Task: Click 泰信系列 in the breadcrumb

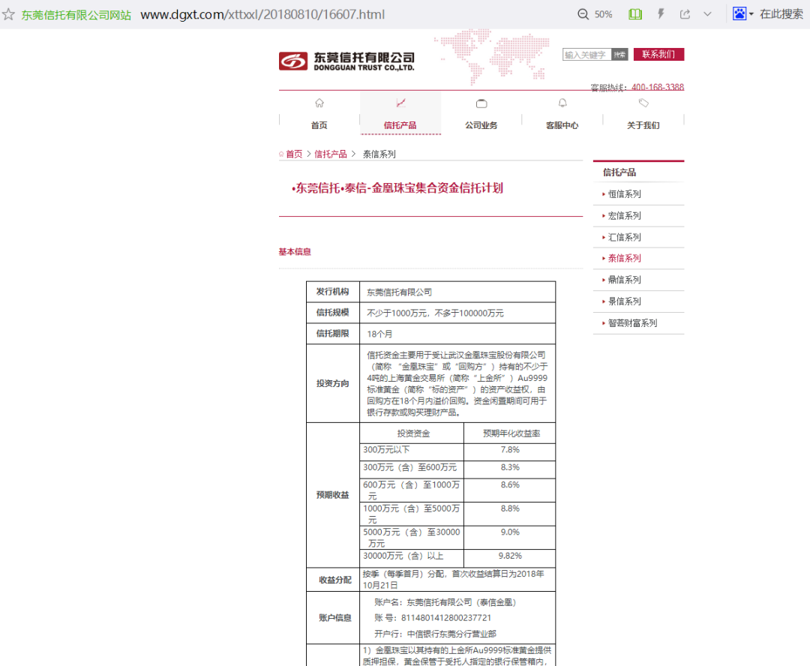Action: pos(379,154)
